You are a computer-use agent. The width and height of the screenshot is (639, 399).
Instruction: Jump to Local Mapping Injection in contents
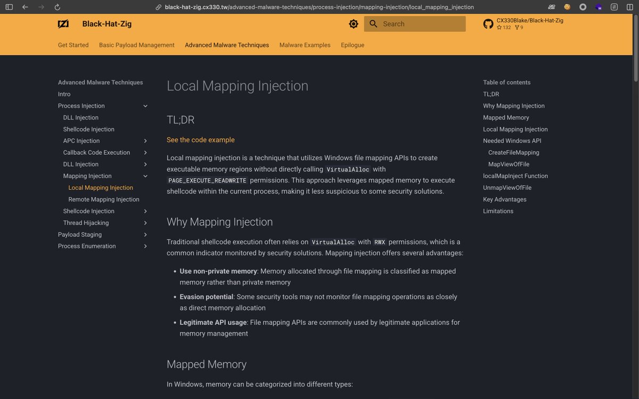[x=515, y=129]
